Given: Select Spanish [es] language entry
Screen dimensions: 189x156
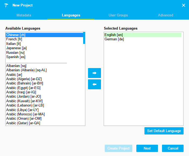Looking at the screenshot, I should pos(16,57).
